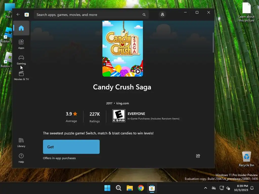Open File Explorer from taskbar
The image size is (259, 194).
130,188
